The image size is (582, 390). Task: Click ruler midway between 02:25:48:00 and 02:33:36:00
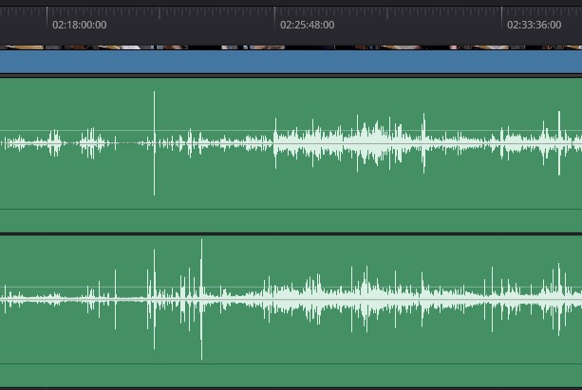[388, 19]
